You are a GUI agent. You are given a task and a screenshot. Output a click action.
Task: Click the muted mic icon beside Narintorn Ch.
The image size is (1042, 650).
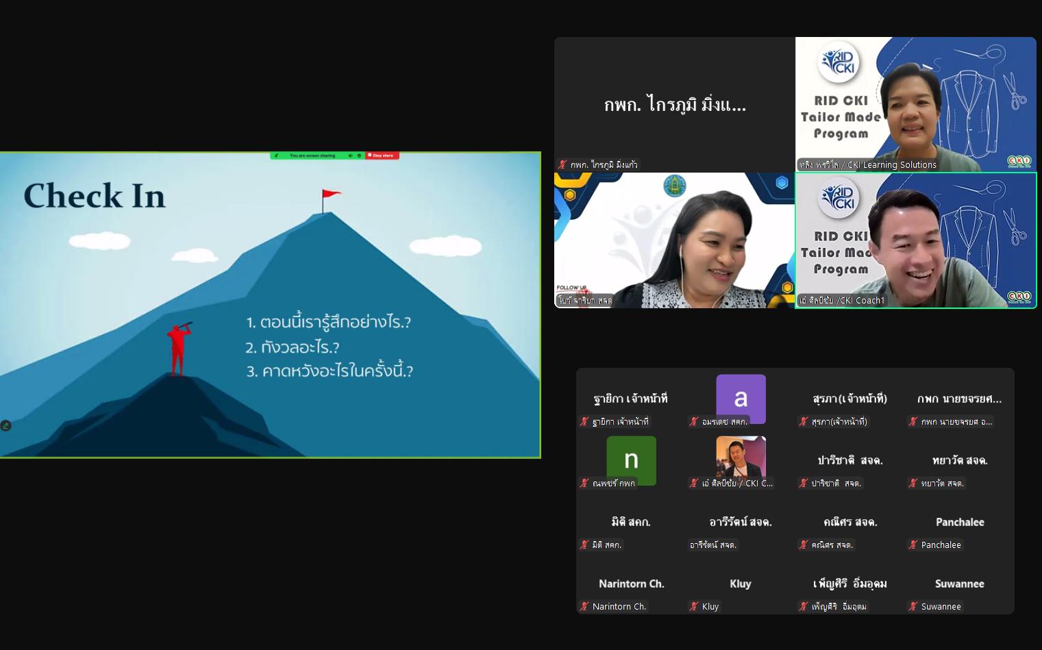[584, 607]
